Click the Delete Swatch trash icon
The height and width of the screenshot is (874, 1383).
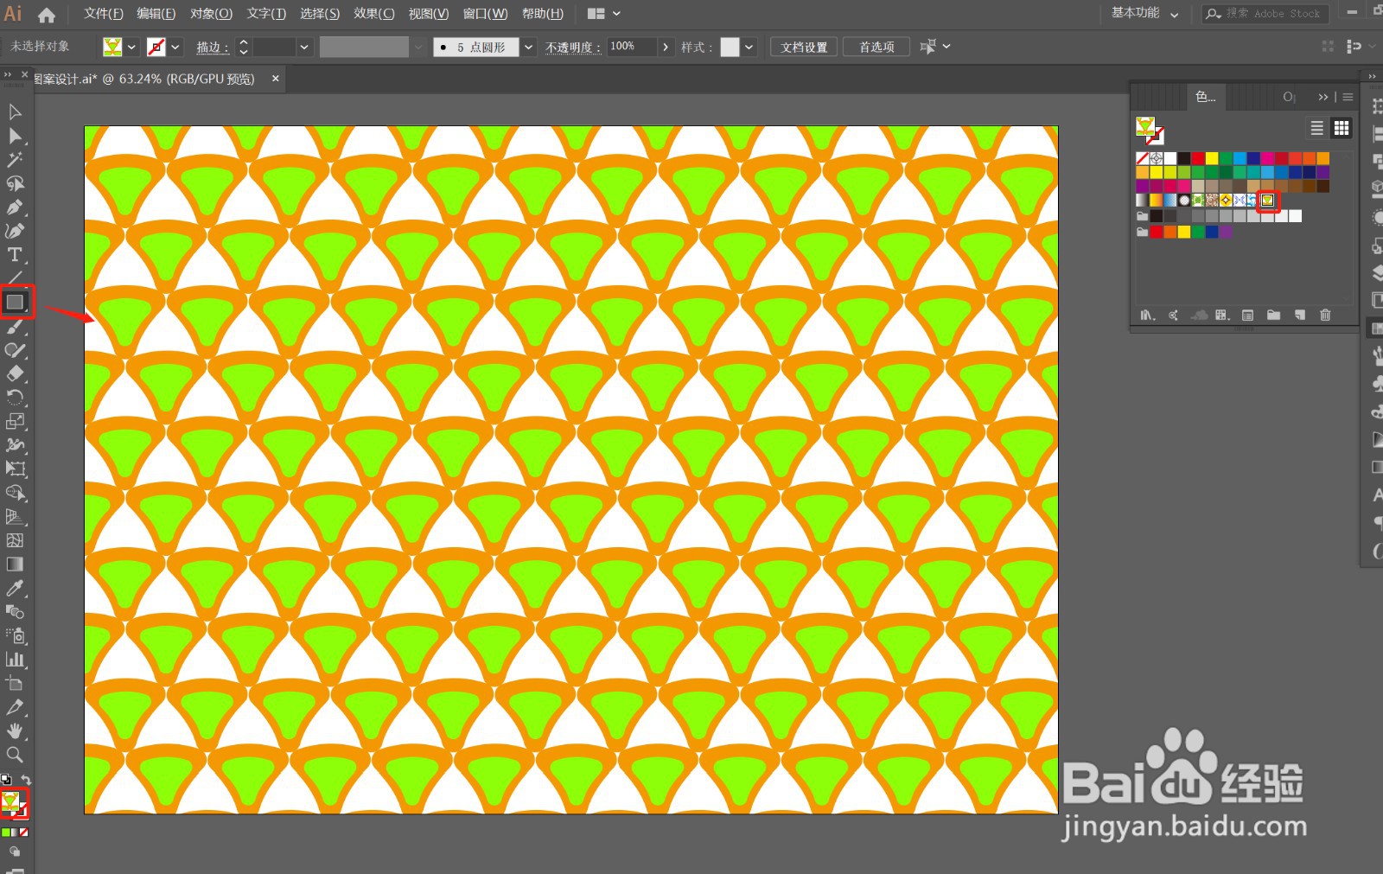[1325, 316]
